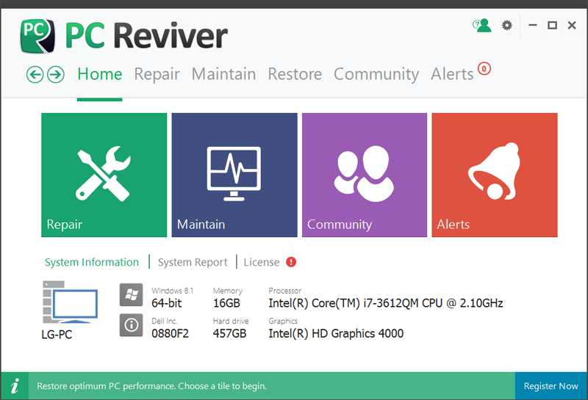Screen dimensions: 588x400
Task: Switch to the Repair tab
Action: pos(157,74)
